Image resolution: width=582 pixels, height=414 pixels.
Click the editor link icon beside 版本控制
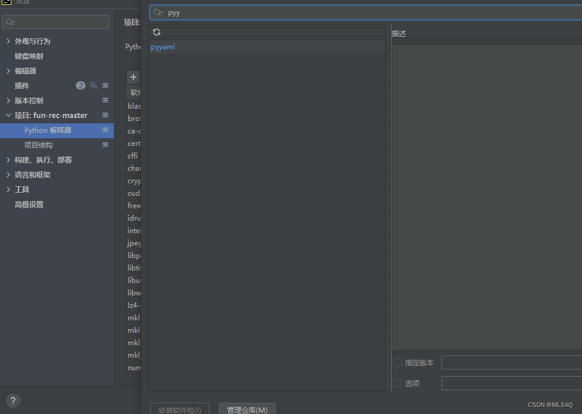click(x=105, y=100)
